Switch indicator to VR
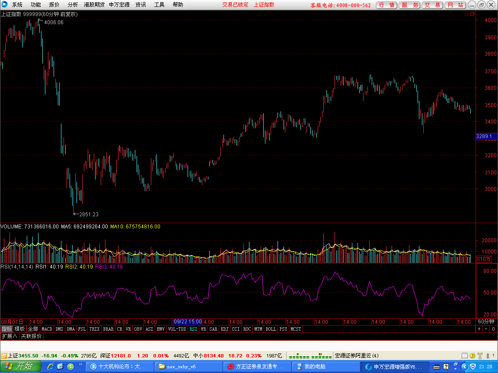498x373 pixels. pyautogui.click(x=128, y=329)
